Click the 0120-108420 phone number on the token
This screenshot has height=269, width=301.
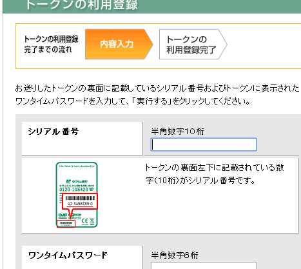(74, 190)
